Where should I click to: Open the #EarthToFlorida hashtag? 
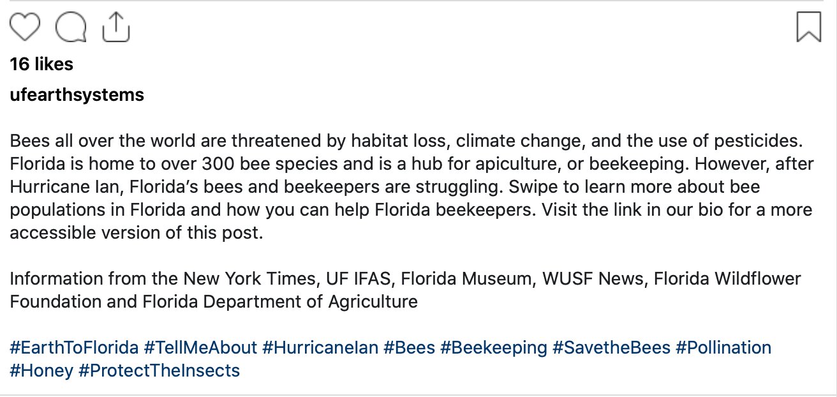75,348
